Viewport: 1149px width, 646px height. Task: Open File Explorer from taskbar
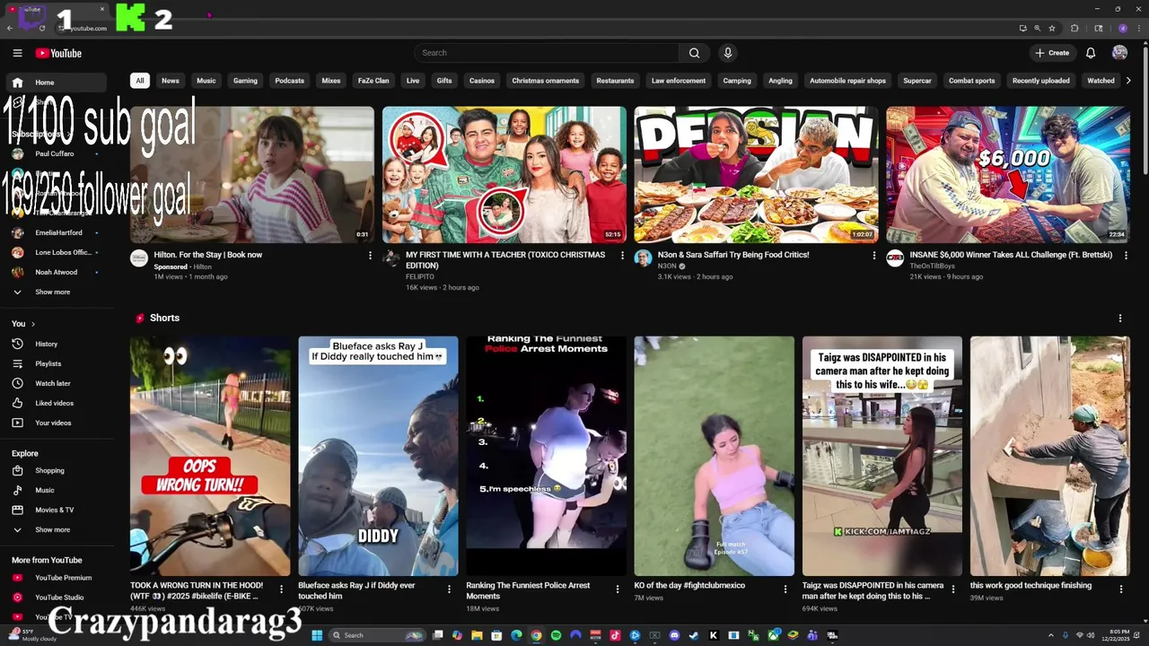(477, 635)
